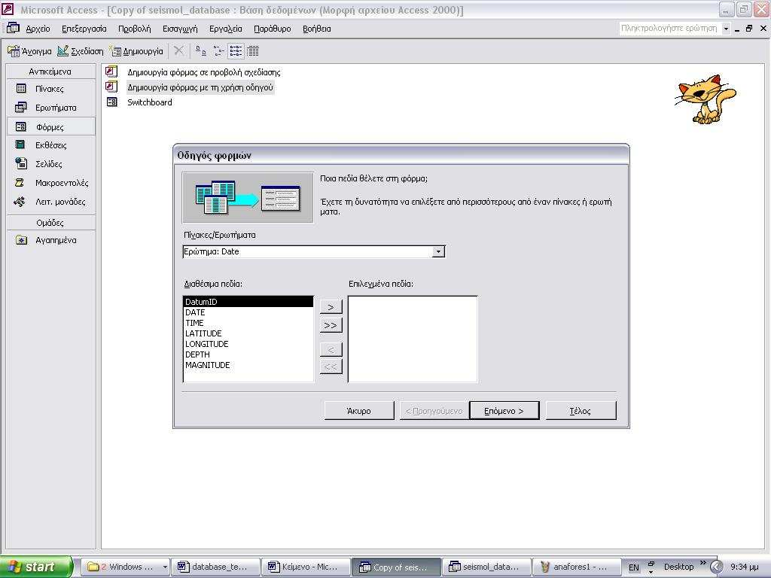Add selected field with > button
Viewport: 771px width, 578px height.
pyautogui.click(x=331, y=307)
